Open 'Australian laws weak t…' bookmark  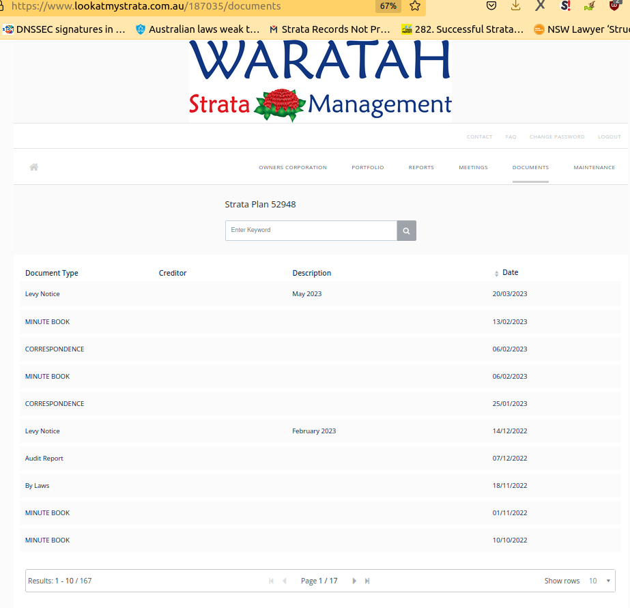(198, 29)
